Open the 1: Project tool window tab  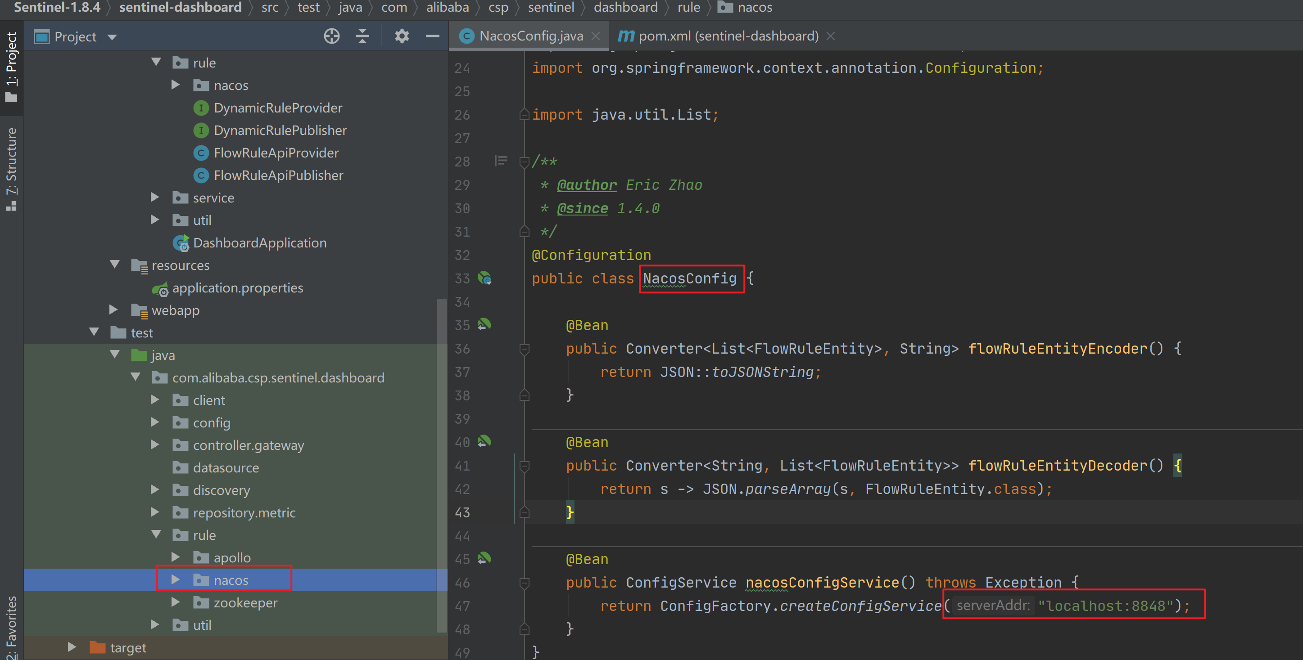point(11,67)
